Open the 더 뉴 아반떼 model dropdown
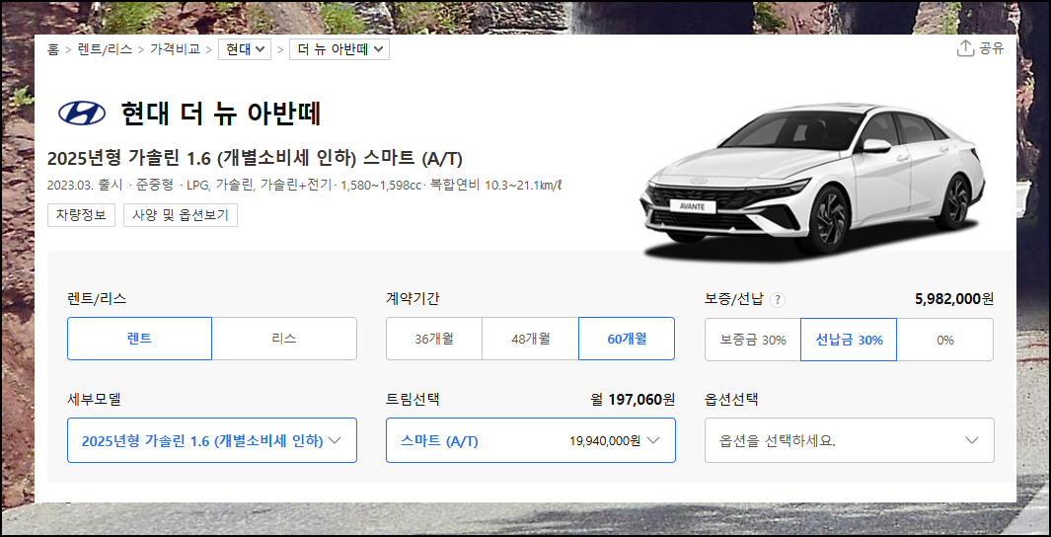 [x=339, y=49]
